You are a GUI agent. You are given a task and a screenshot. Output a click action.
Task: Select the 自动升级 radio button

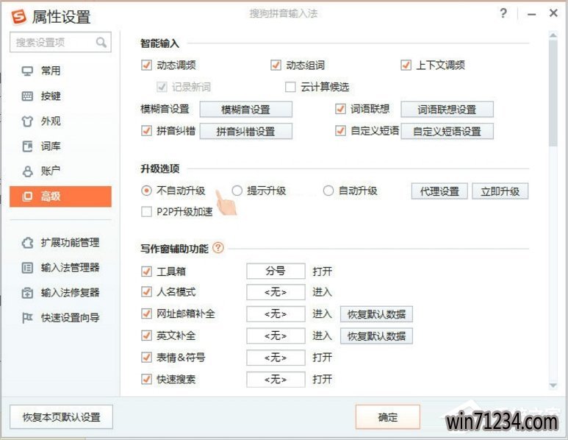[x=328, y=191]
